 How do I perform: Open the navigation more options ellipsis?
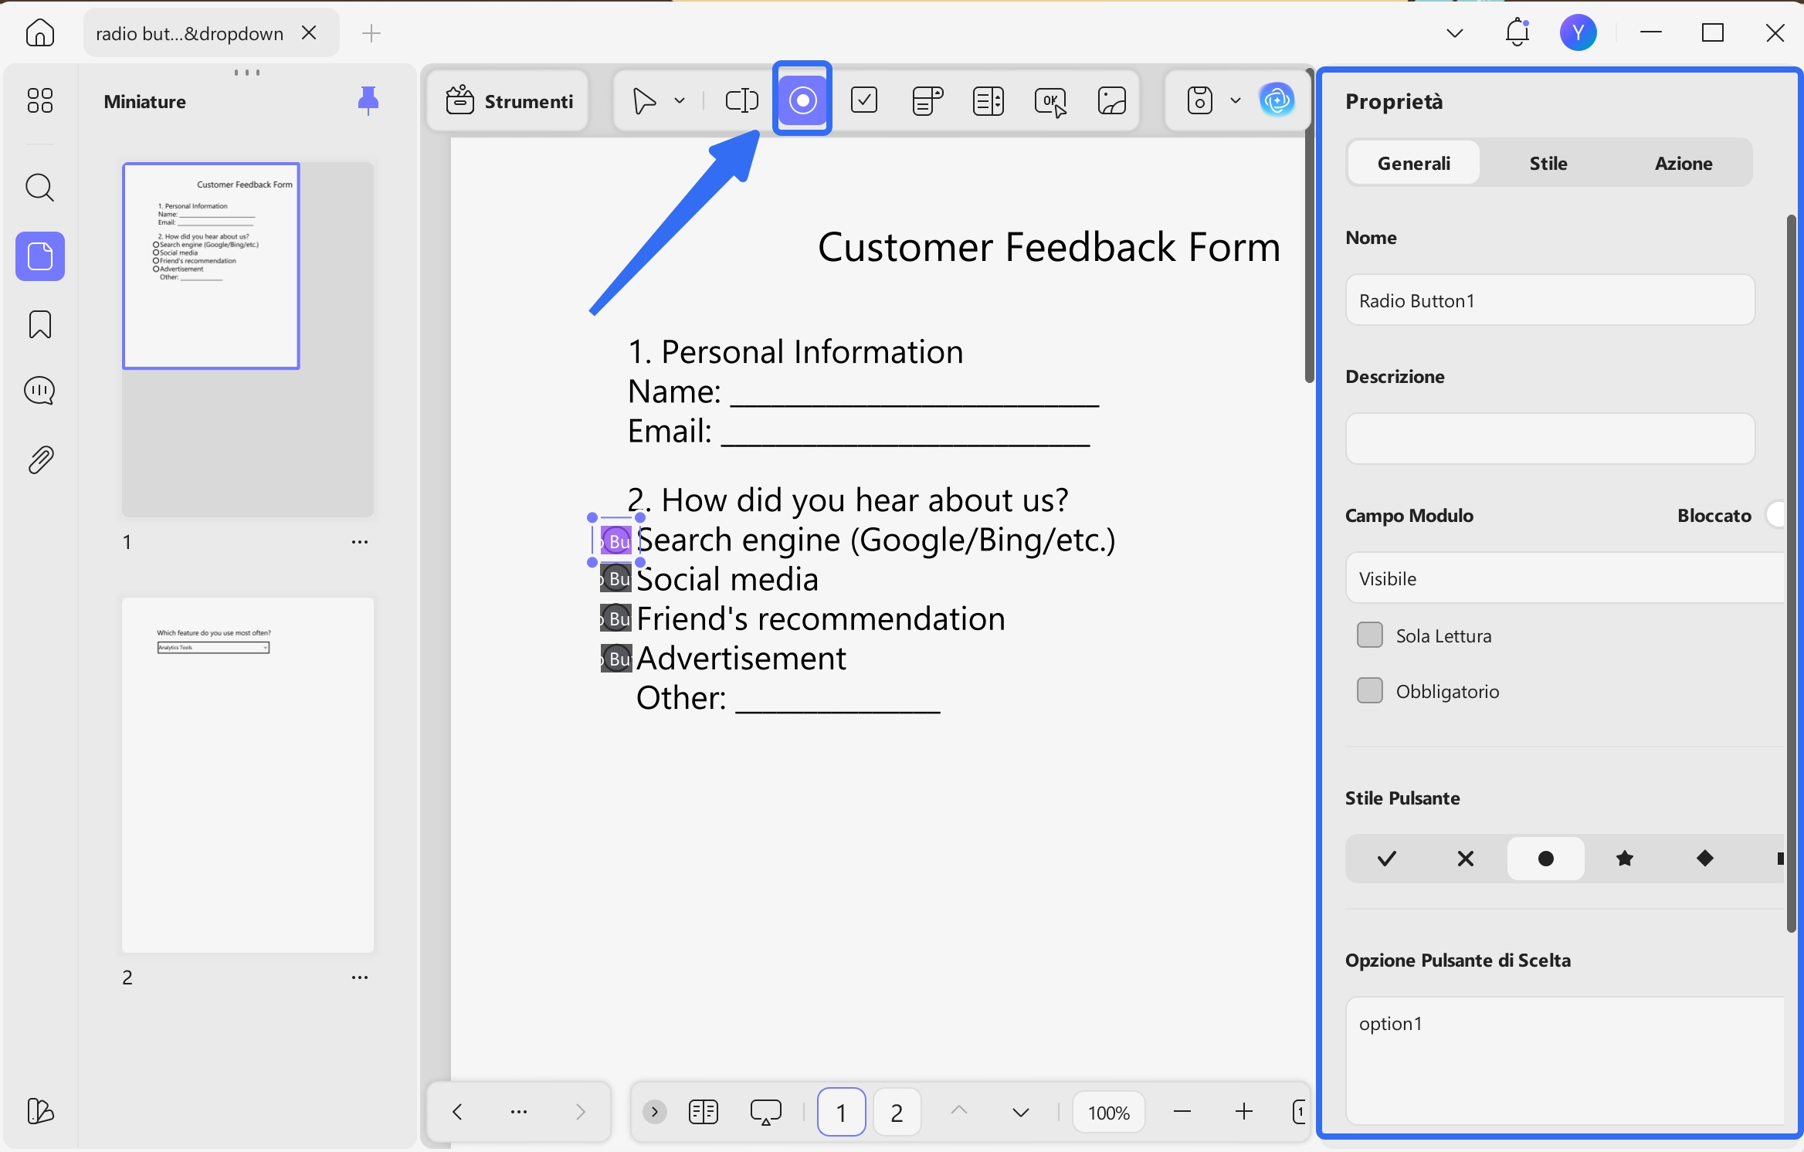click(x=519, y=1112)
